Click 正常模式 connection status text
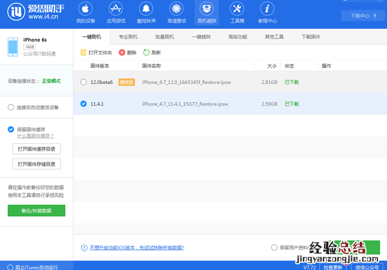The height and width of the screenshot is (270, 387). (51, 81)
